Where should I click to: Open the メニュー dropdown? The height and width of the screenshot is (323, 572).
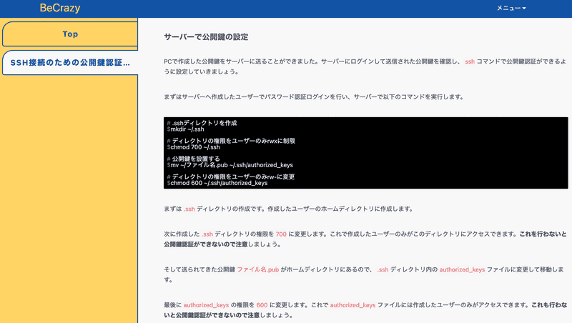click(511, 8)
